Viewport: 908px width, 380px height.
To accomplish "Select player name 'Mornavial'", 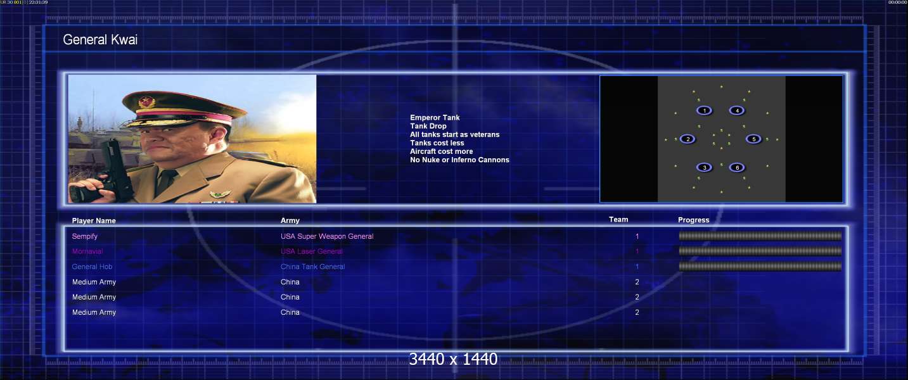I will pos(87,251).
